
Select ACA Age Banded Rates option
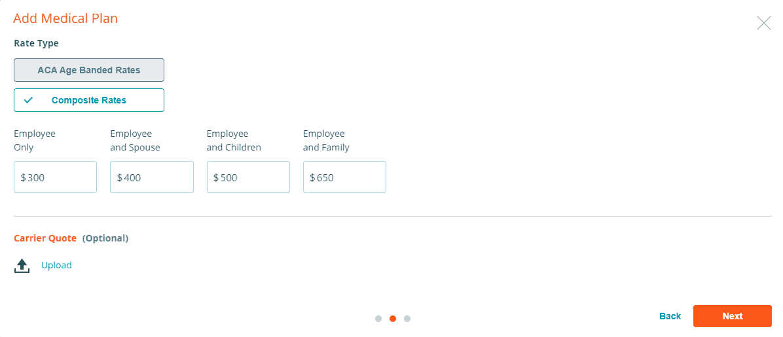[x=89, y=70]
